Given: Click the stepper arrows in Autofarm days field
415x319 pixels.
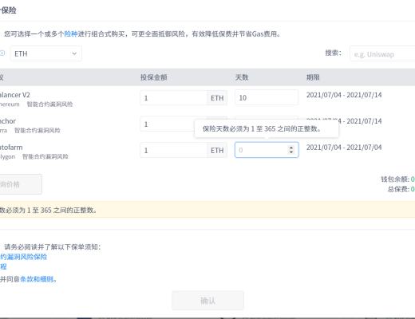Looking at the screenshot, I should [291, 150].
